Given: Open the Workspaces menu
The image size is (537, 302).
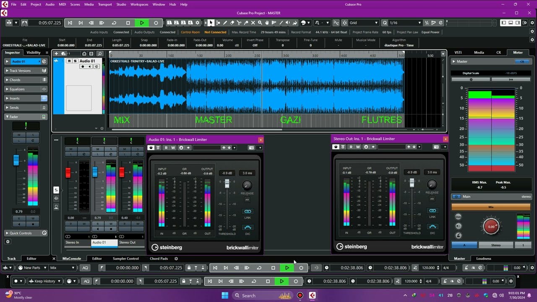Looking at the screenshot, I should pyautogui.click(x=139, y=4).
